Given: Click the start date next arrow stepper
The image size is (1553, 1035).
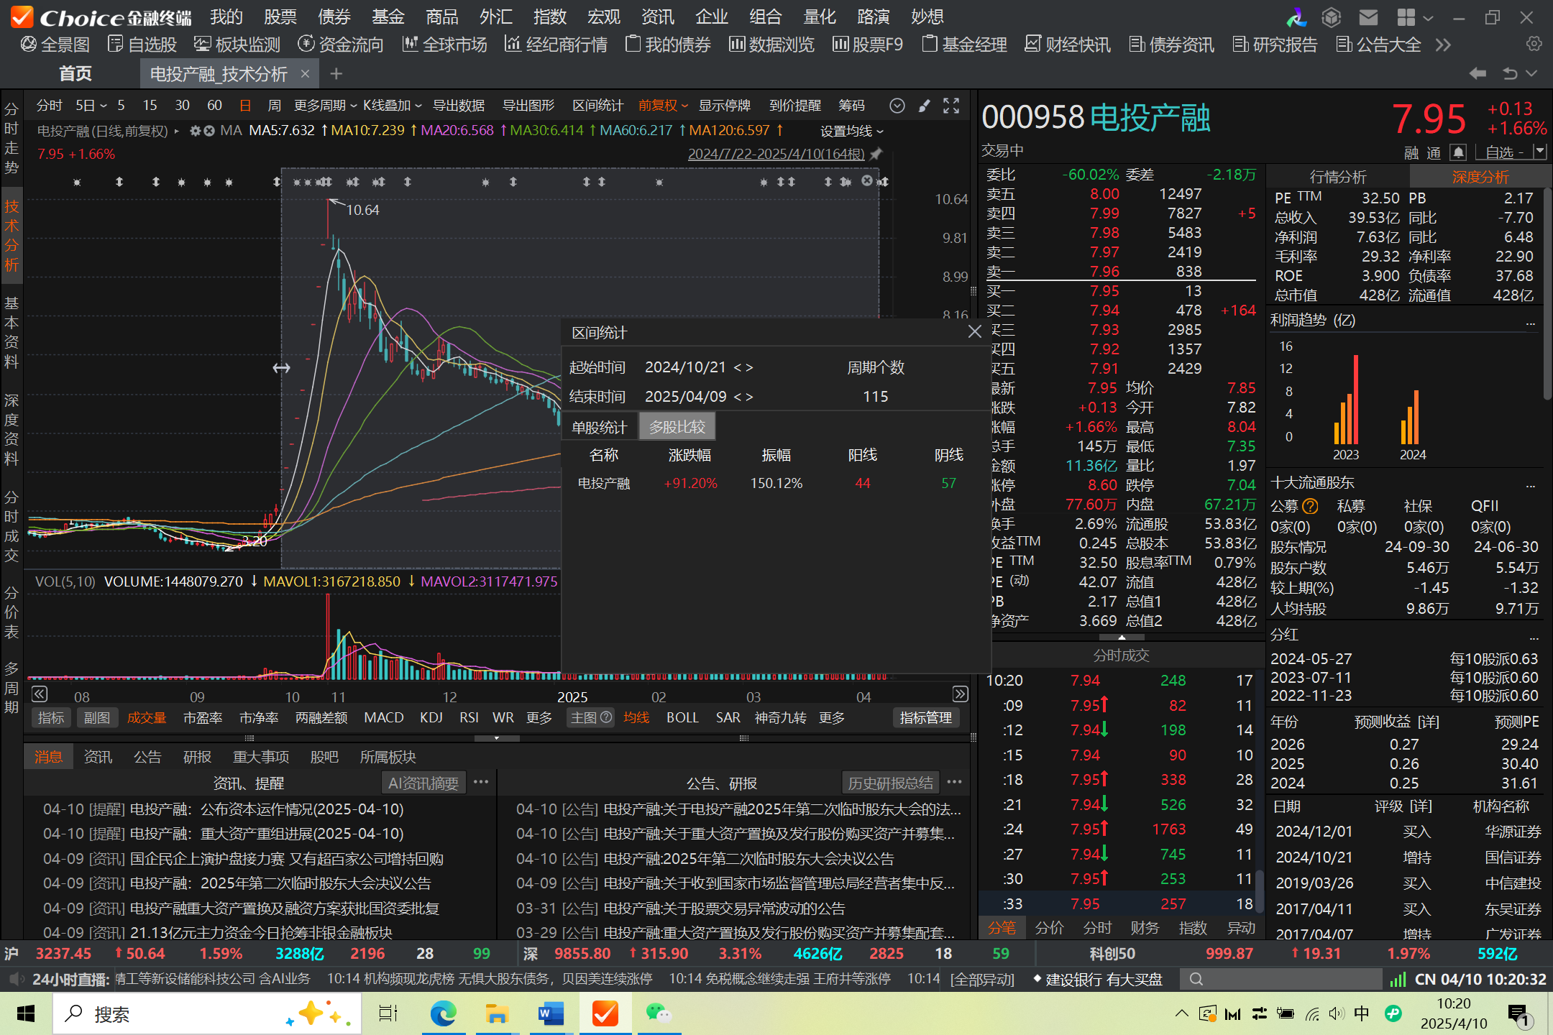Looking at the screenshot, I should 749,367.
